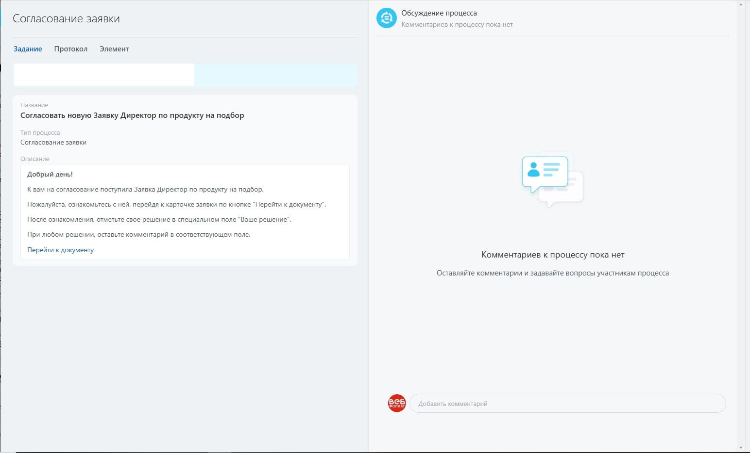Click the Обсуждение процесса header text

[x=439, y=13]
